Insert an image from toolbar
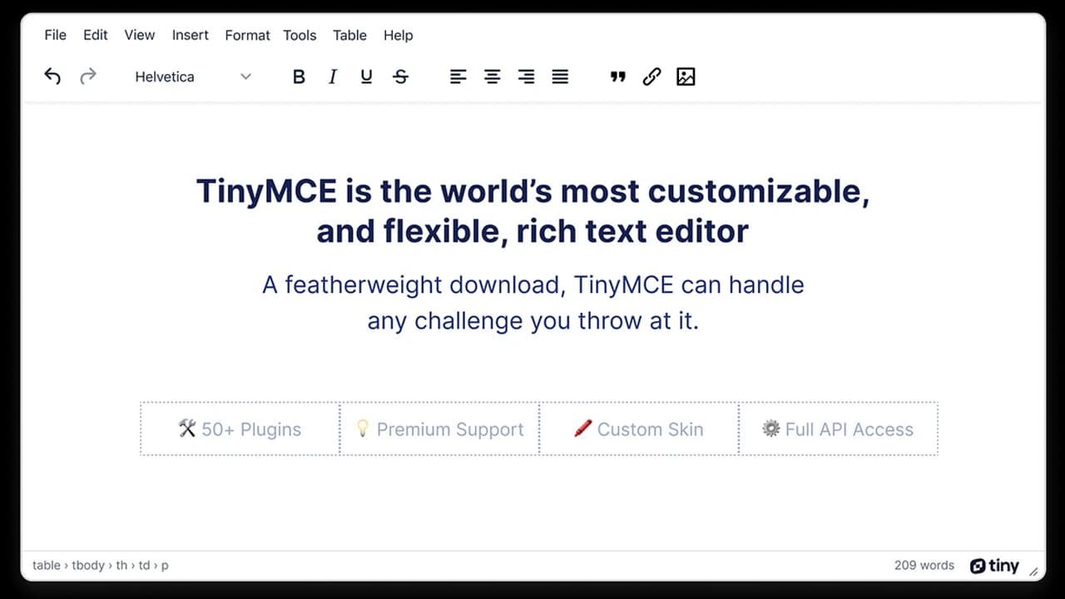Viewport: 1065px width, 599px height. (686, 77)
